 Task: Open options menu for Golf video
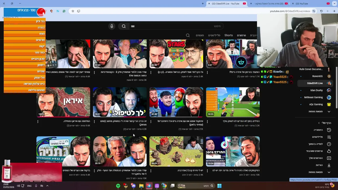207,121
